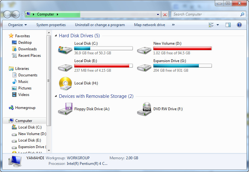Click the Local Disk (C:) sidebar icon
Image resolution: width=249 pixels, height=172 pixels.
[14, 127]
